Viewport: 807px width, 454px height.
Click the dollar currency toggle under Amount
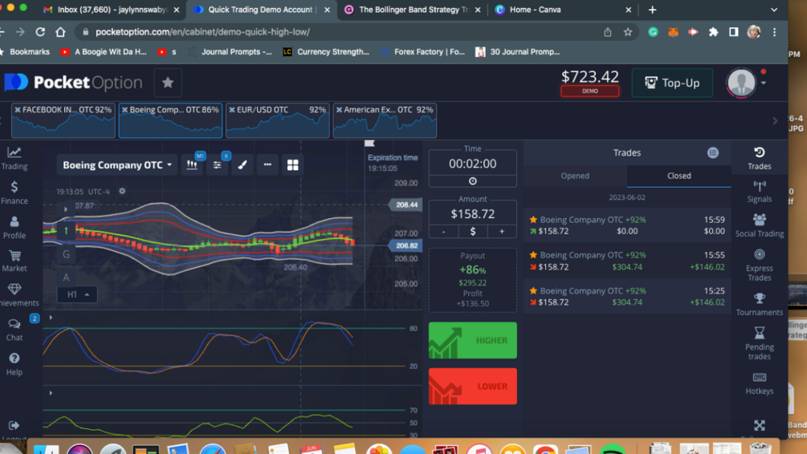coord(472,232)
